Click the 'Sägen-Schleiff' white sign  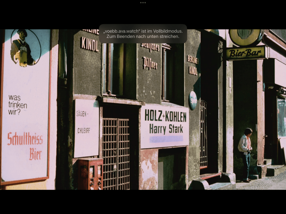pos(87,128)
